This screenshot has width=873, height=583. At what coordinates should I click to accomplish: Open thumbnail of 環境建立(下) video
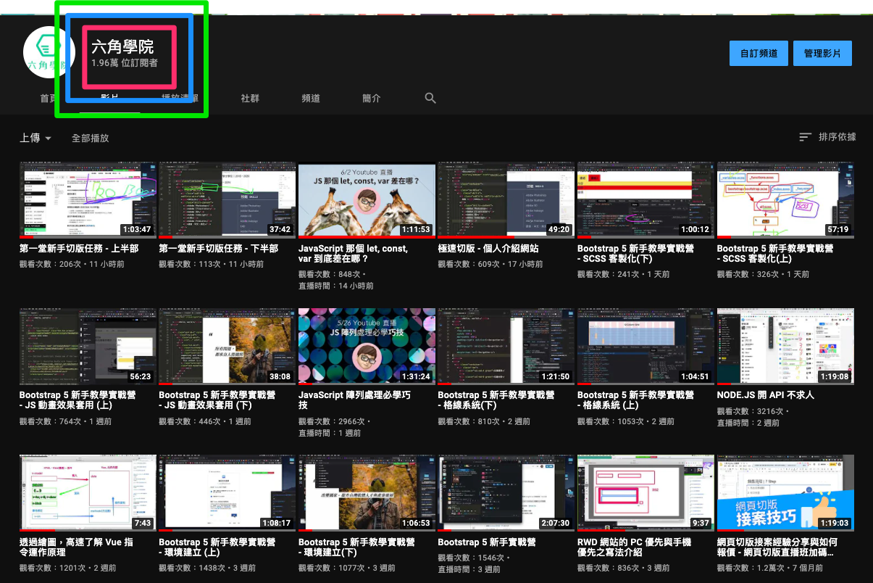point(367,493)
